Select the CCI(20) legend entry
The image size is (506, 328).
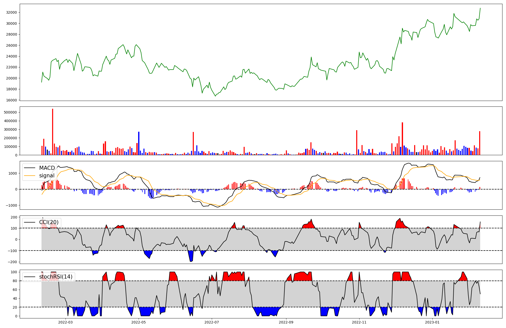49,222
